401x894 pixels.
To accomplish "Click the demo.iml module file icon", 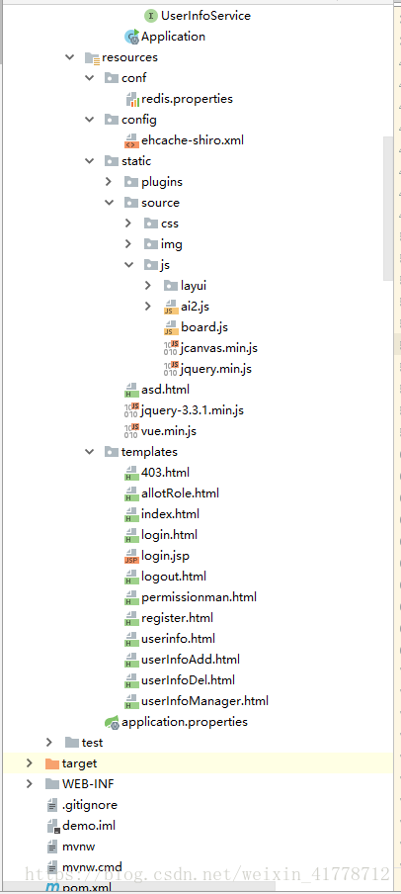I will pyautogui.click(x=51, y=826).
